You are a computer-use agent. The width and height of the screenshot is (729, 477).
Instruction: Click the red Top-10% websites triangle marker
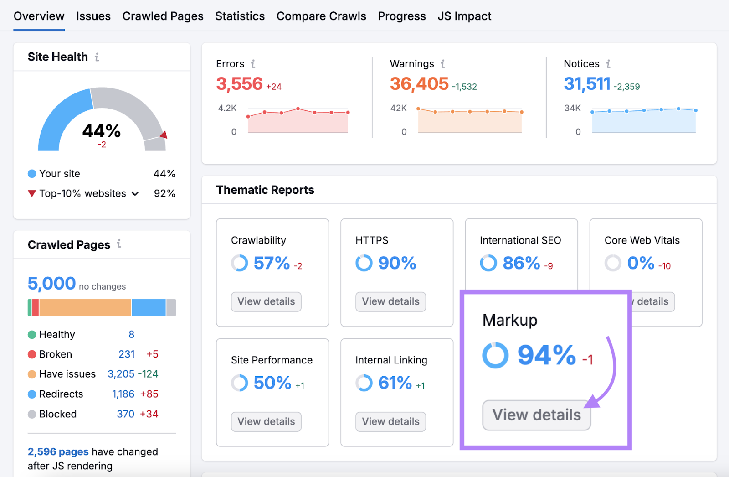click(32, 193)
